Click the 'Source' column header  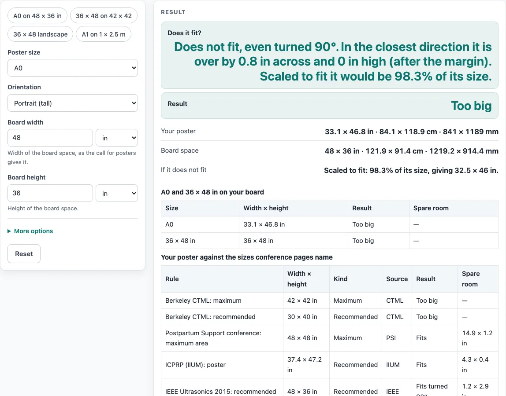pos(397,279)
